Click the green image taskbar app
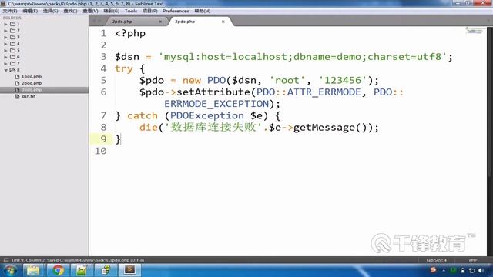Screen dimensions: 493x277 [82, 270]
